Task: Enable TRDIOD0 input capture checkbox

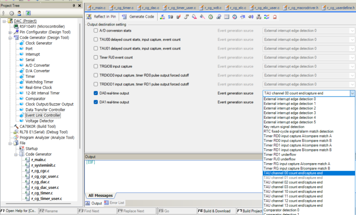Action: [96, 75]
